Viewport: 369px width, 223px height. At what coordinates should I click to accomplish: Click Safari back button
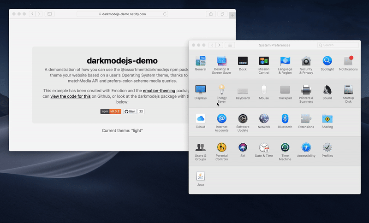(x=32, y=14)
